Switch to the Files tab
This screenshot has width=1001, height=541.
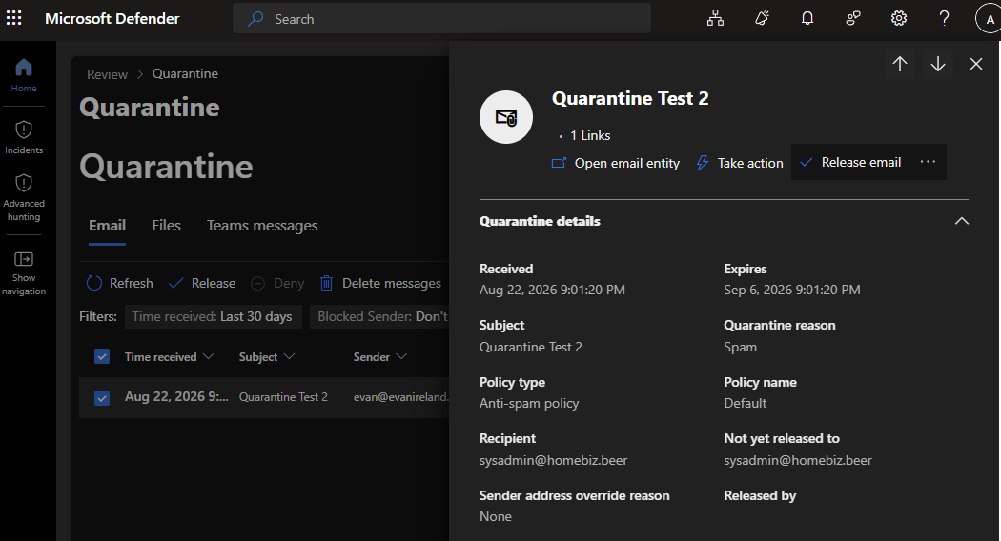click(x=166, y=226)
